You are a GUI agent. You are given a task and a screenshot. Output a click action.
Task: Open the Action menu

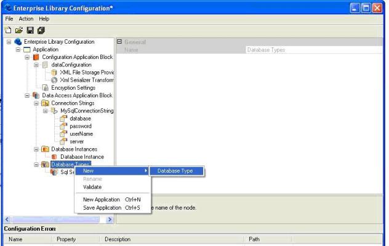tap(26, 19)
